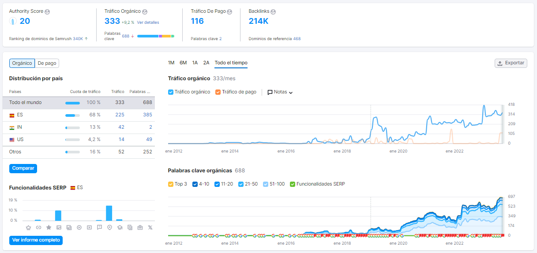
Task: Expand the Notas dropdown
Action: tap(280, 92)
